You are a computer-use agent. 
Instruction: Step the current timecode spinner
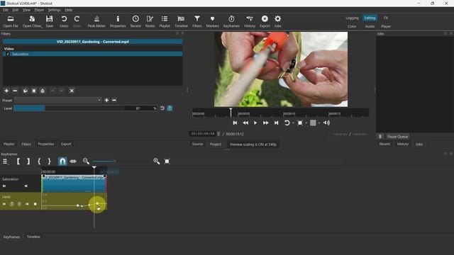[x=218, y=134]
